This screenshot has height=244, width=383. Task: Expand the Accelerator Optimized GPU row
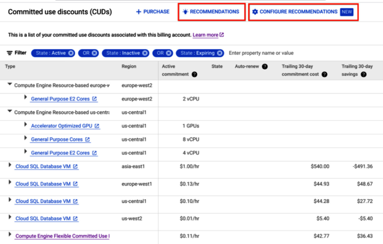(x=26, y=124)
